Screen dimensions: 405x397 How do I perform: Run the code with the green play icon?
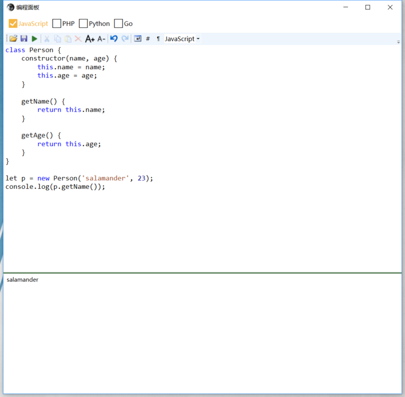[x=34, y=39]
